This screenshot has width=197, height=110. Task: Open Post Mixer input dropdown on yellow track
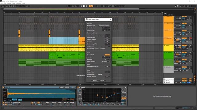(178, 46)
